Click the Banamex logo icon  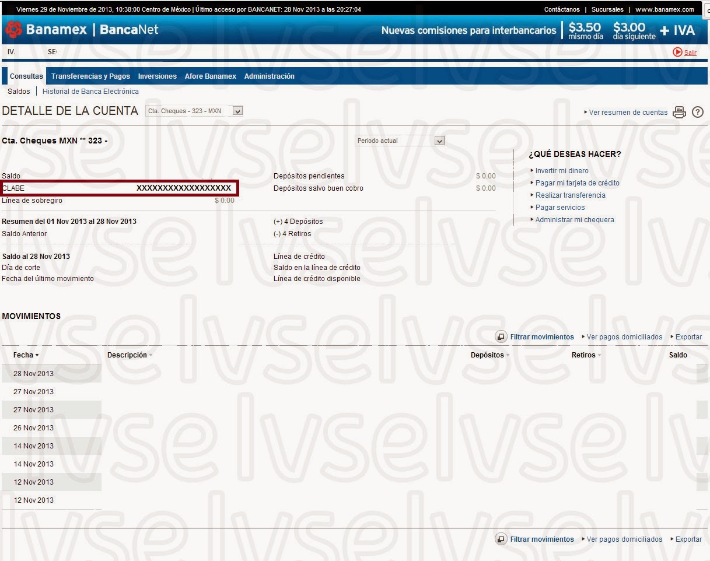tap(13, 29)
